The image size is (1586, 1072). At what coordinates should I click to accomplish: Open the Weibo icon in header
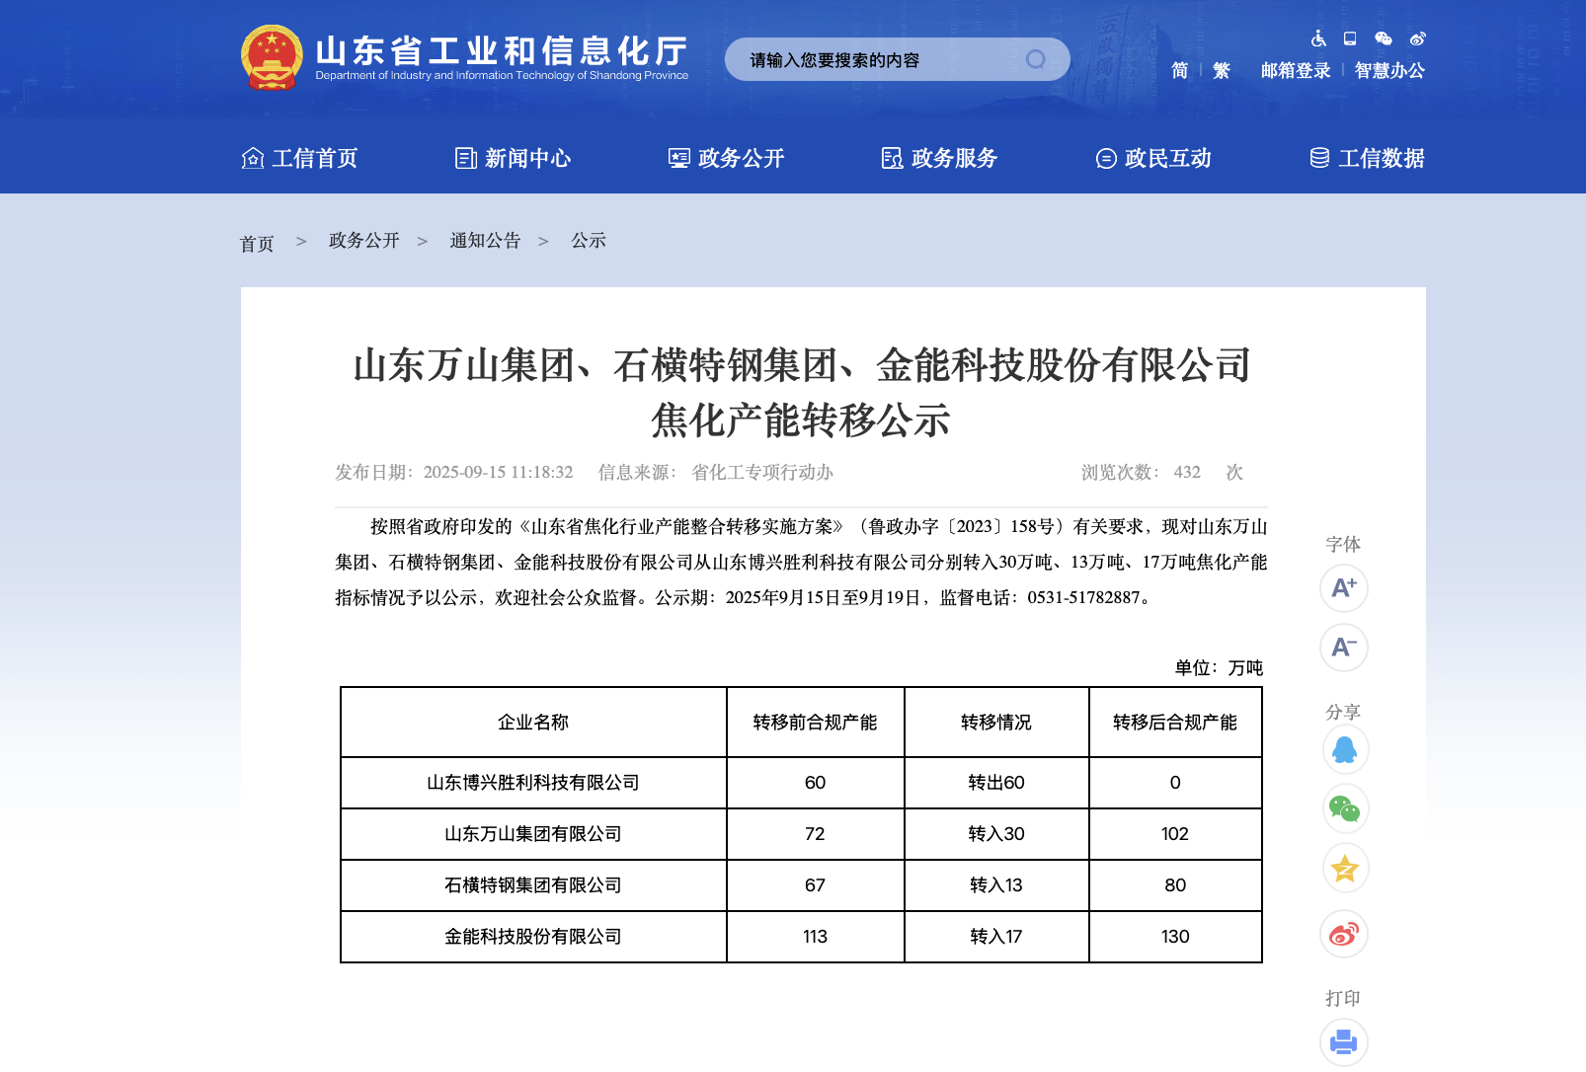(1417, 38)
